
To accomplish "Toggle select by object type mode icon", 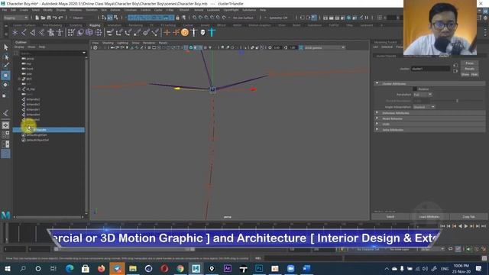I will tap(110, 18).
